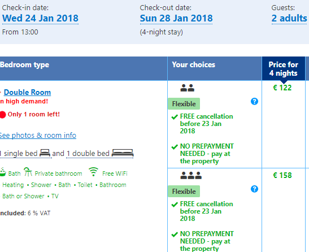Click the Private bathroom shower icon

pos(28,172)
